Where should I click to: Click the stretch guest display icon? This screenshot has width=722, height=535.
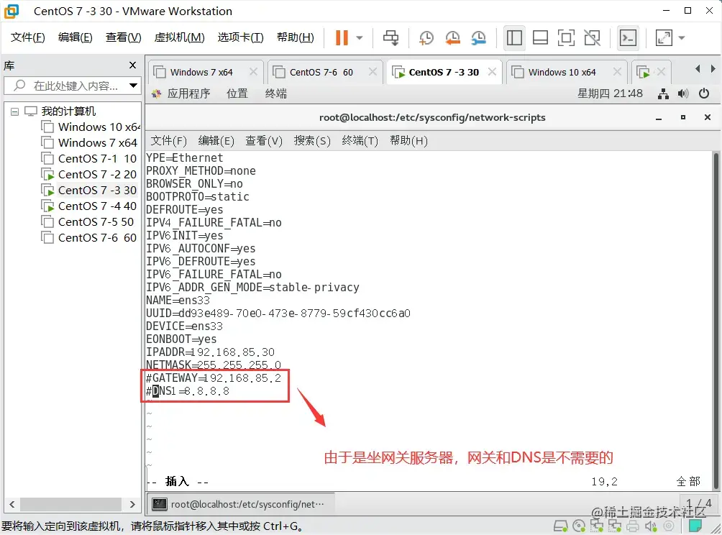(x=664, y=38)
